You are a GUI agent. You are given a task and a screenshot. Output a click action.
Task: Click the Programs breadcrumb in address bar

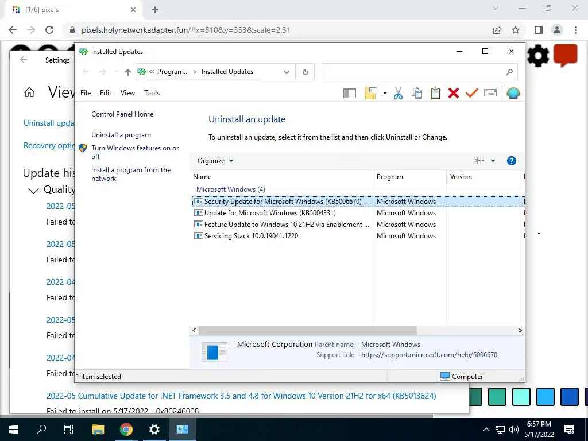[173, 72]
